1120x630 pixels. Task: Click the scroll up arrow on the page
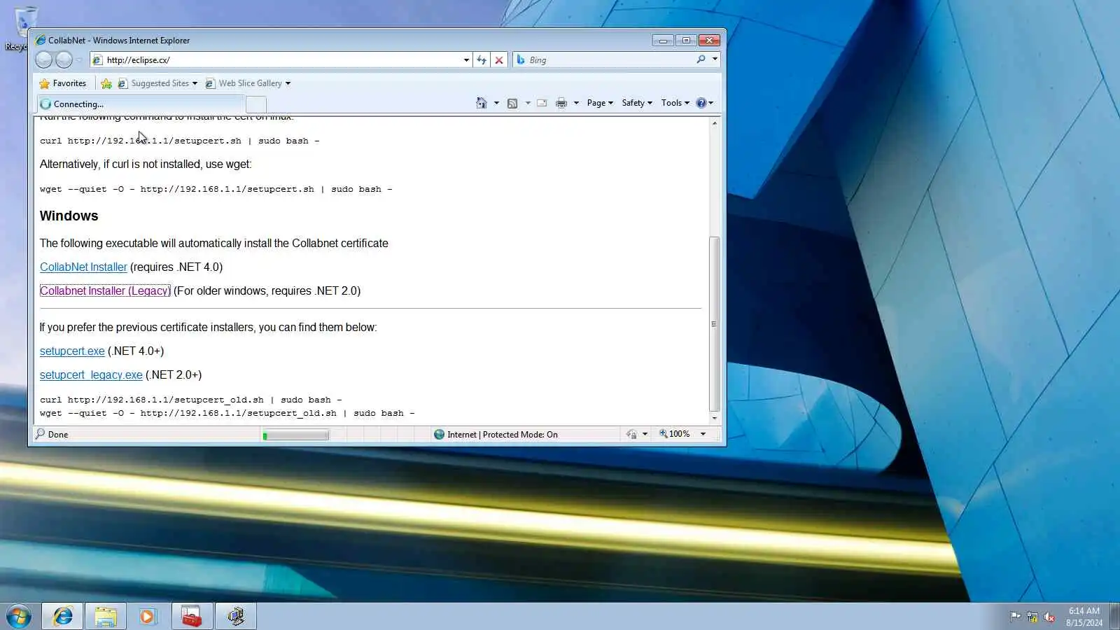coord(714,123)
